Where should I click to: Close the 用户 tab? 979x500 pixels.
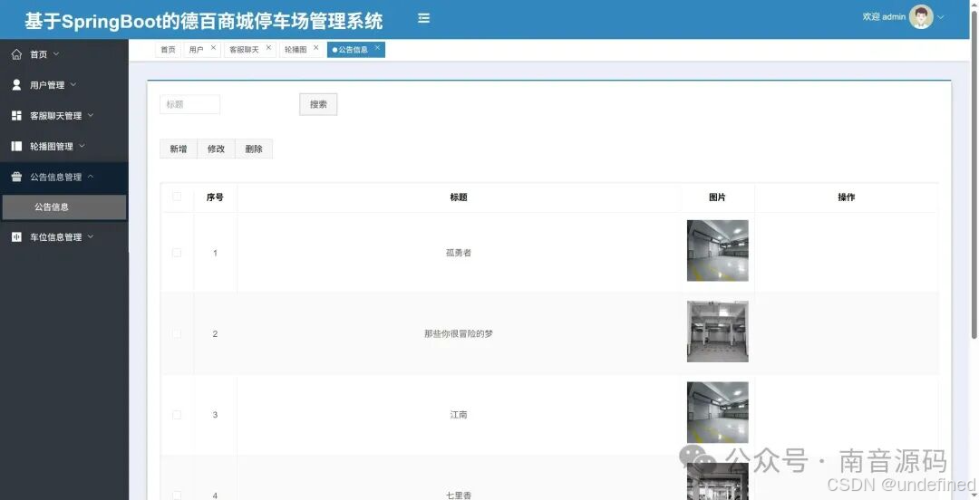(214, 47)
